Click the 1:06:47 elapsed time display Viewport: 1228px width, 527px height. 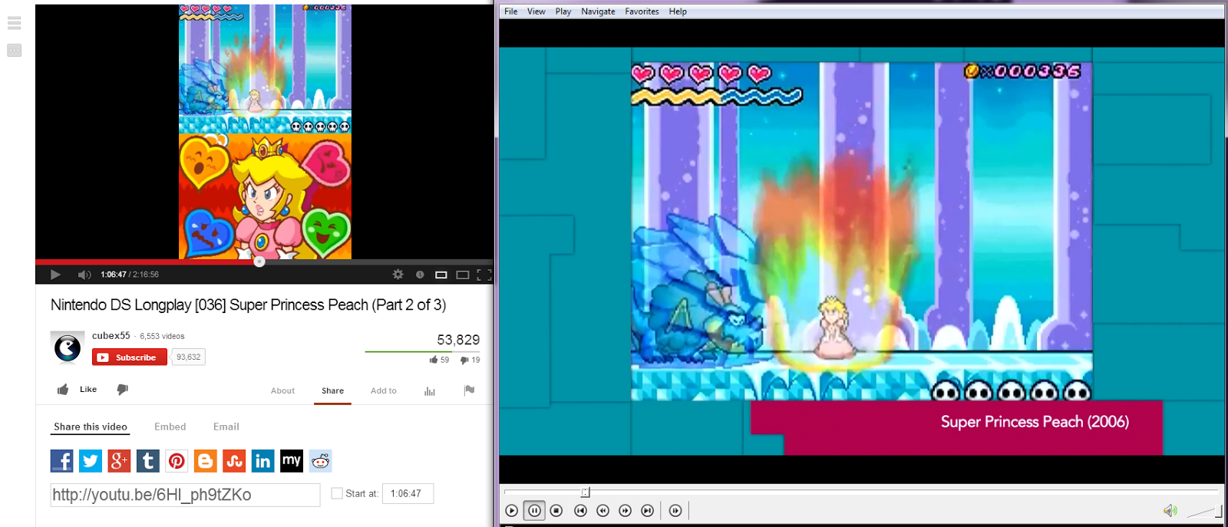coord(114,275)
